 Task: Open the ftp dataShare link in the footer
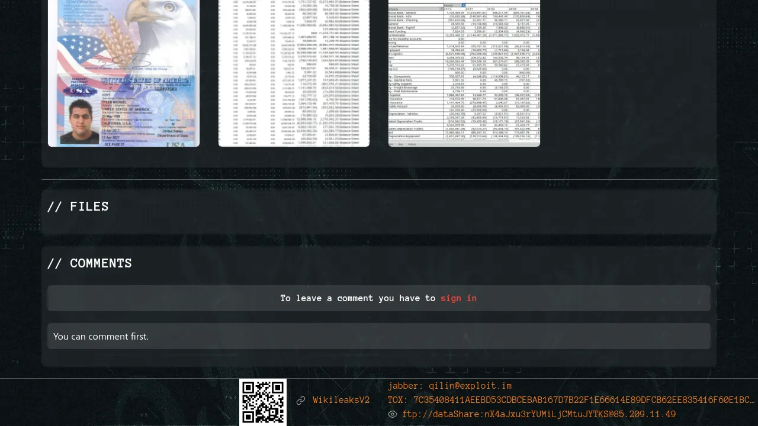click(538, 414)
